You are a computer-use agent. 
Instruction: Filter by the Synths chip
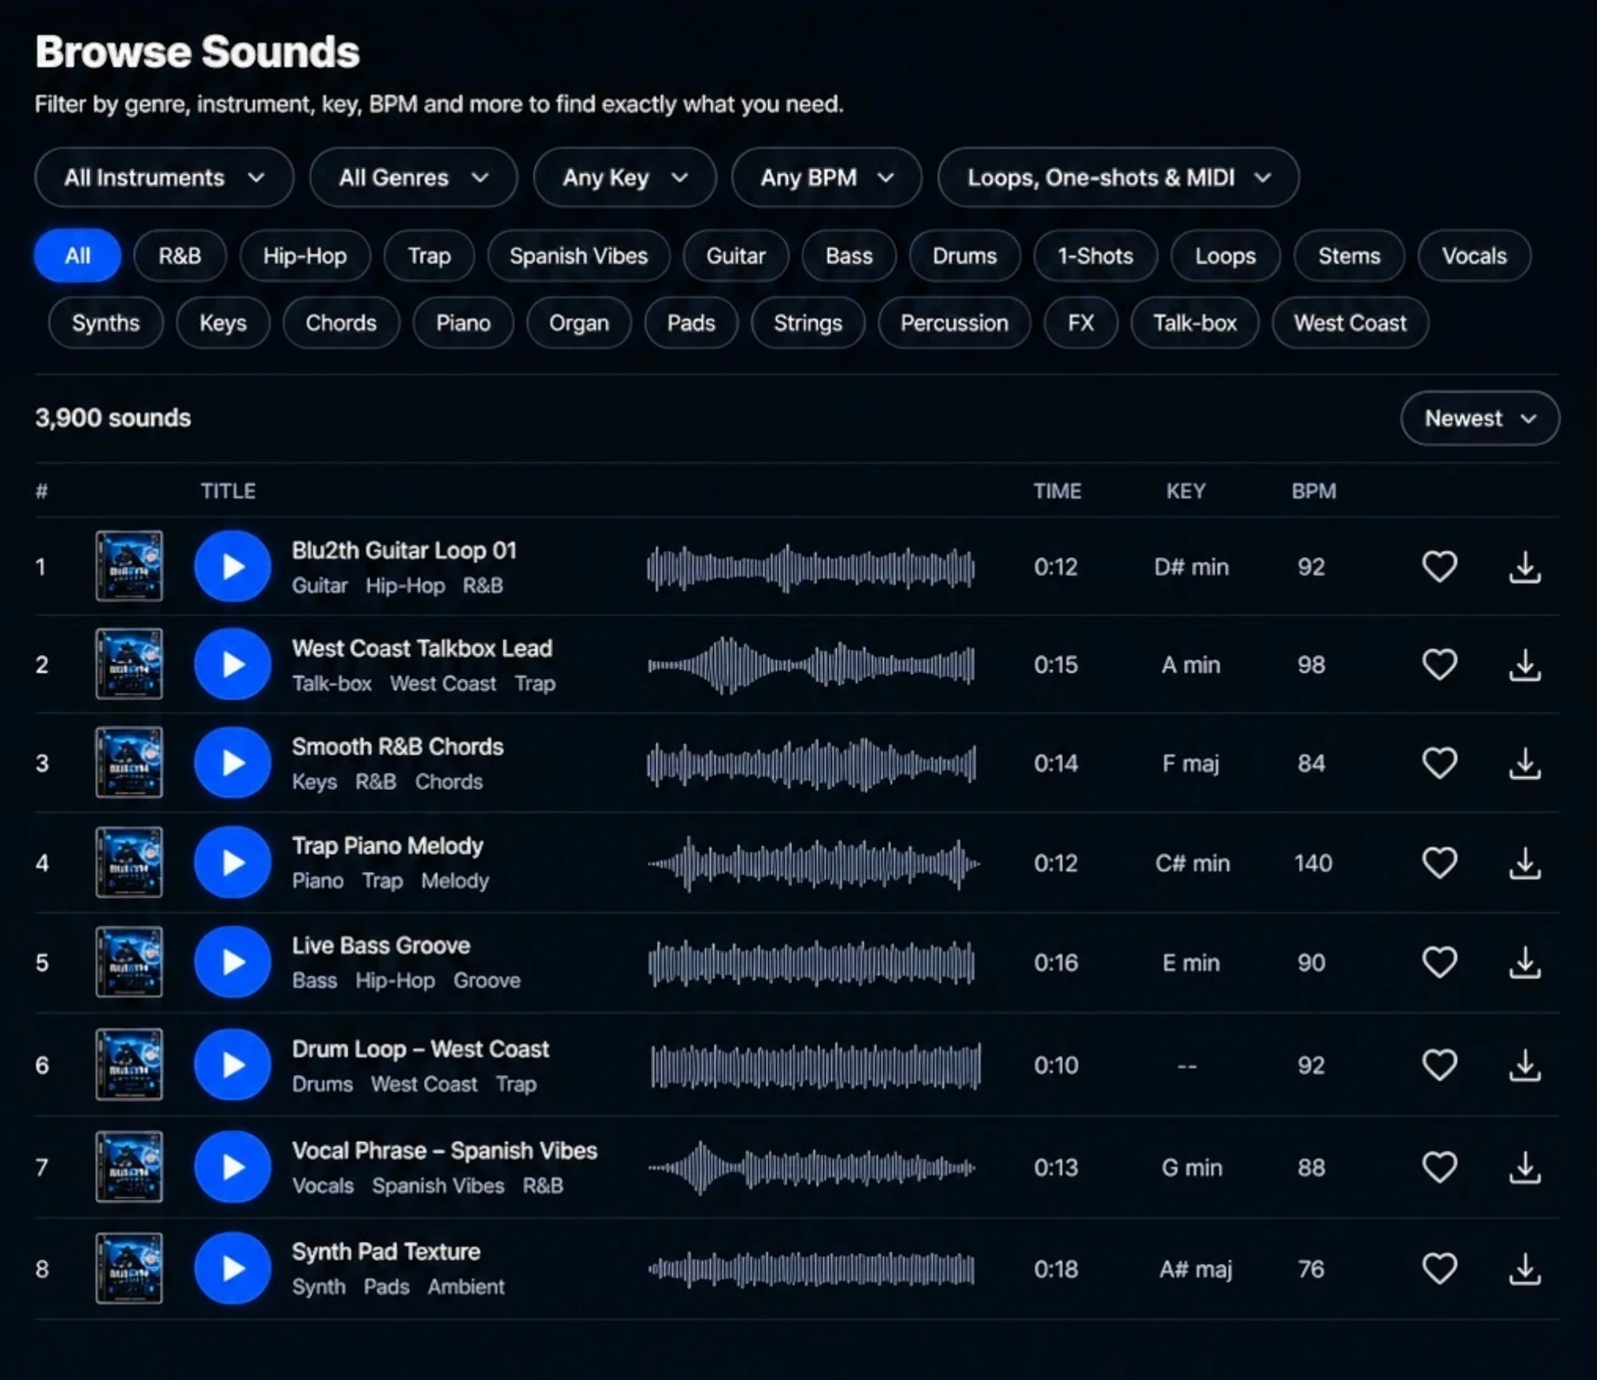(105, 323)
